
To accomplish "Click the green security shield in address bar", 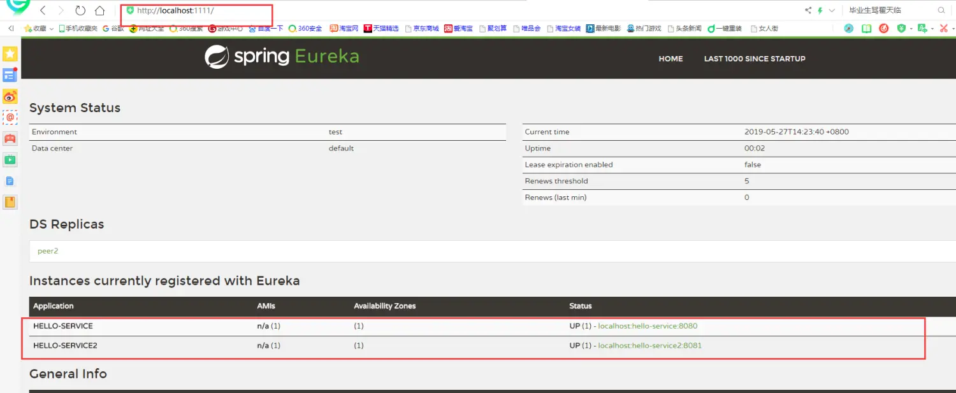I will [x=130, y=11].
